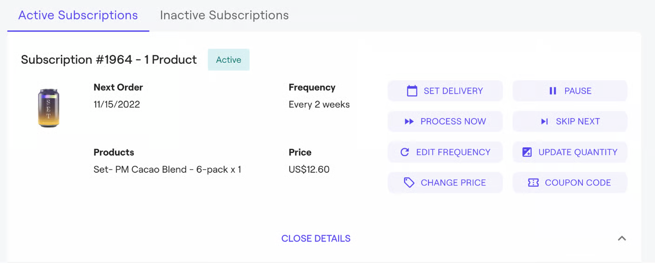Click the green Active status badge
Viewport: 655px width, 264px height.
tap(228, 60)
